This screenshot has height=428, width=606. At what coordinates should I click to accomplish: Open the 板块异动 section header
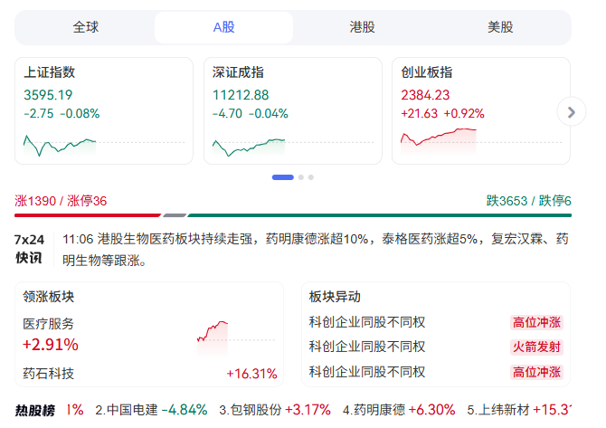pos(335,297)
